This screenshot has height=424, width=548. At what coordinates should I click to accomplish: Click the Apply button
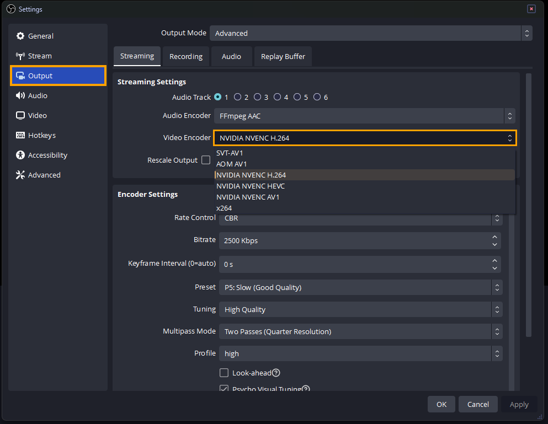519,404
